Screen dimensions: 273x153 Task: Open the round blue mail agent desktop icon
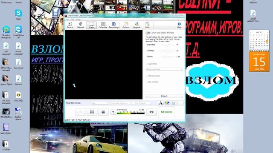click(x=6, y=31)
